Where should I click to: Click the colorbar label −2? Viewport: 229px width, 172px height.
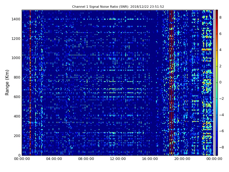point(222,99)
